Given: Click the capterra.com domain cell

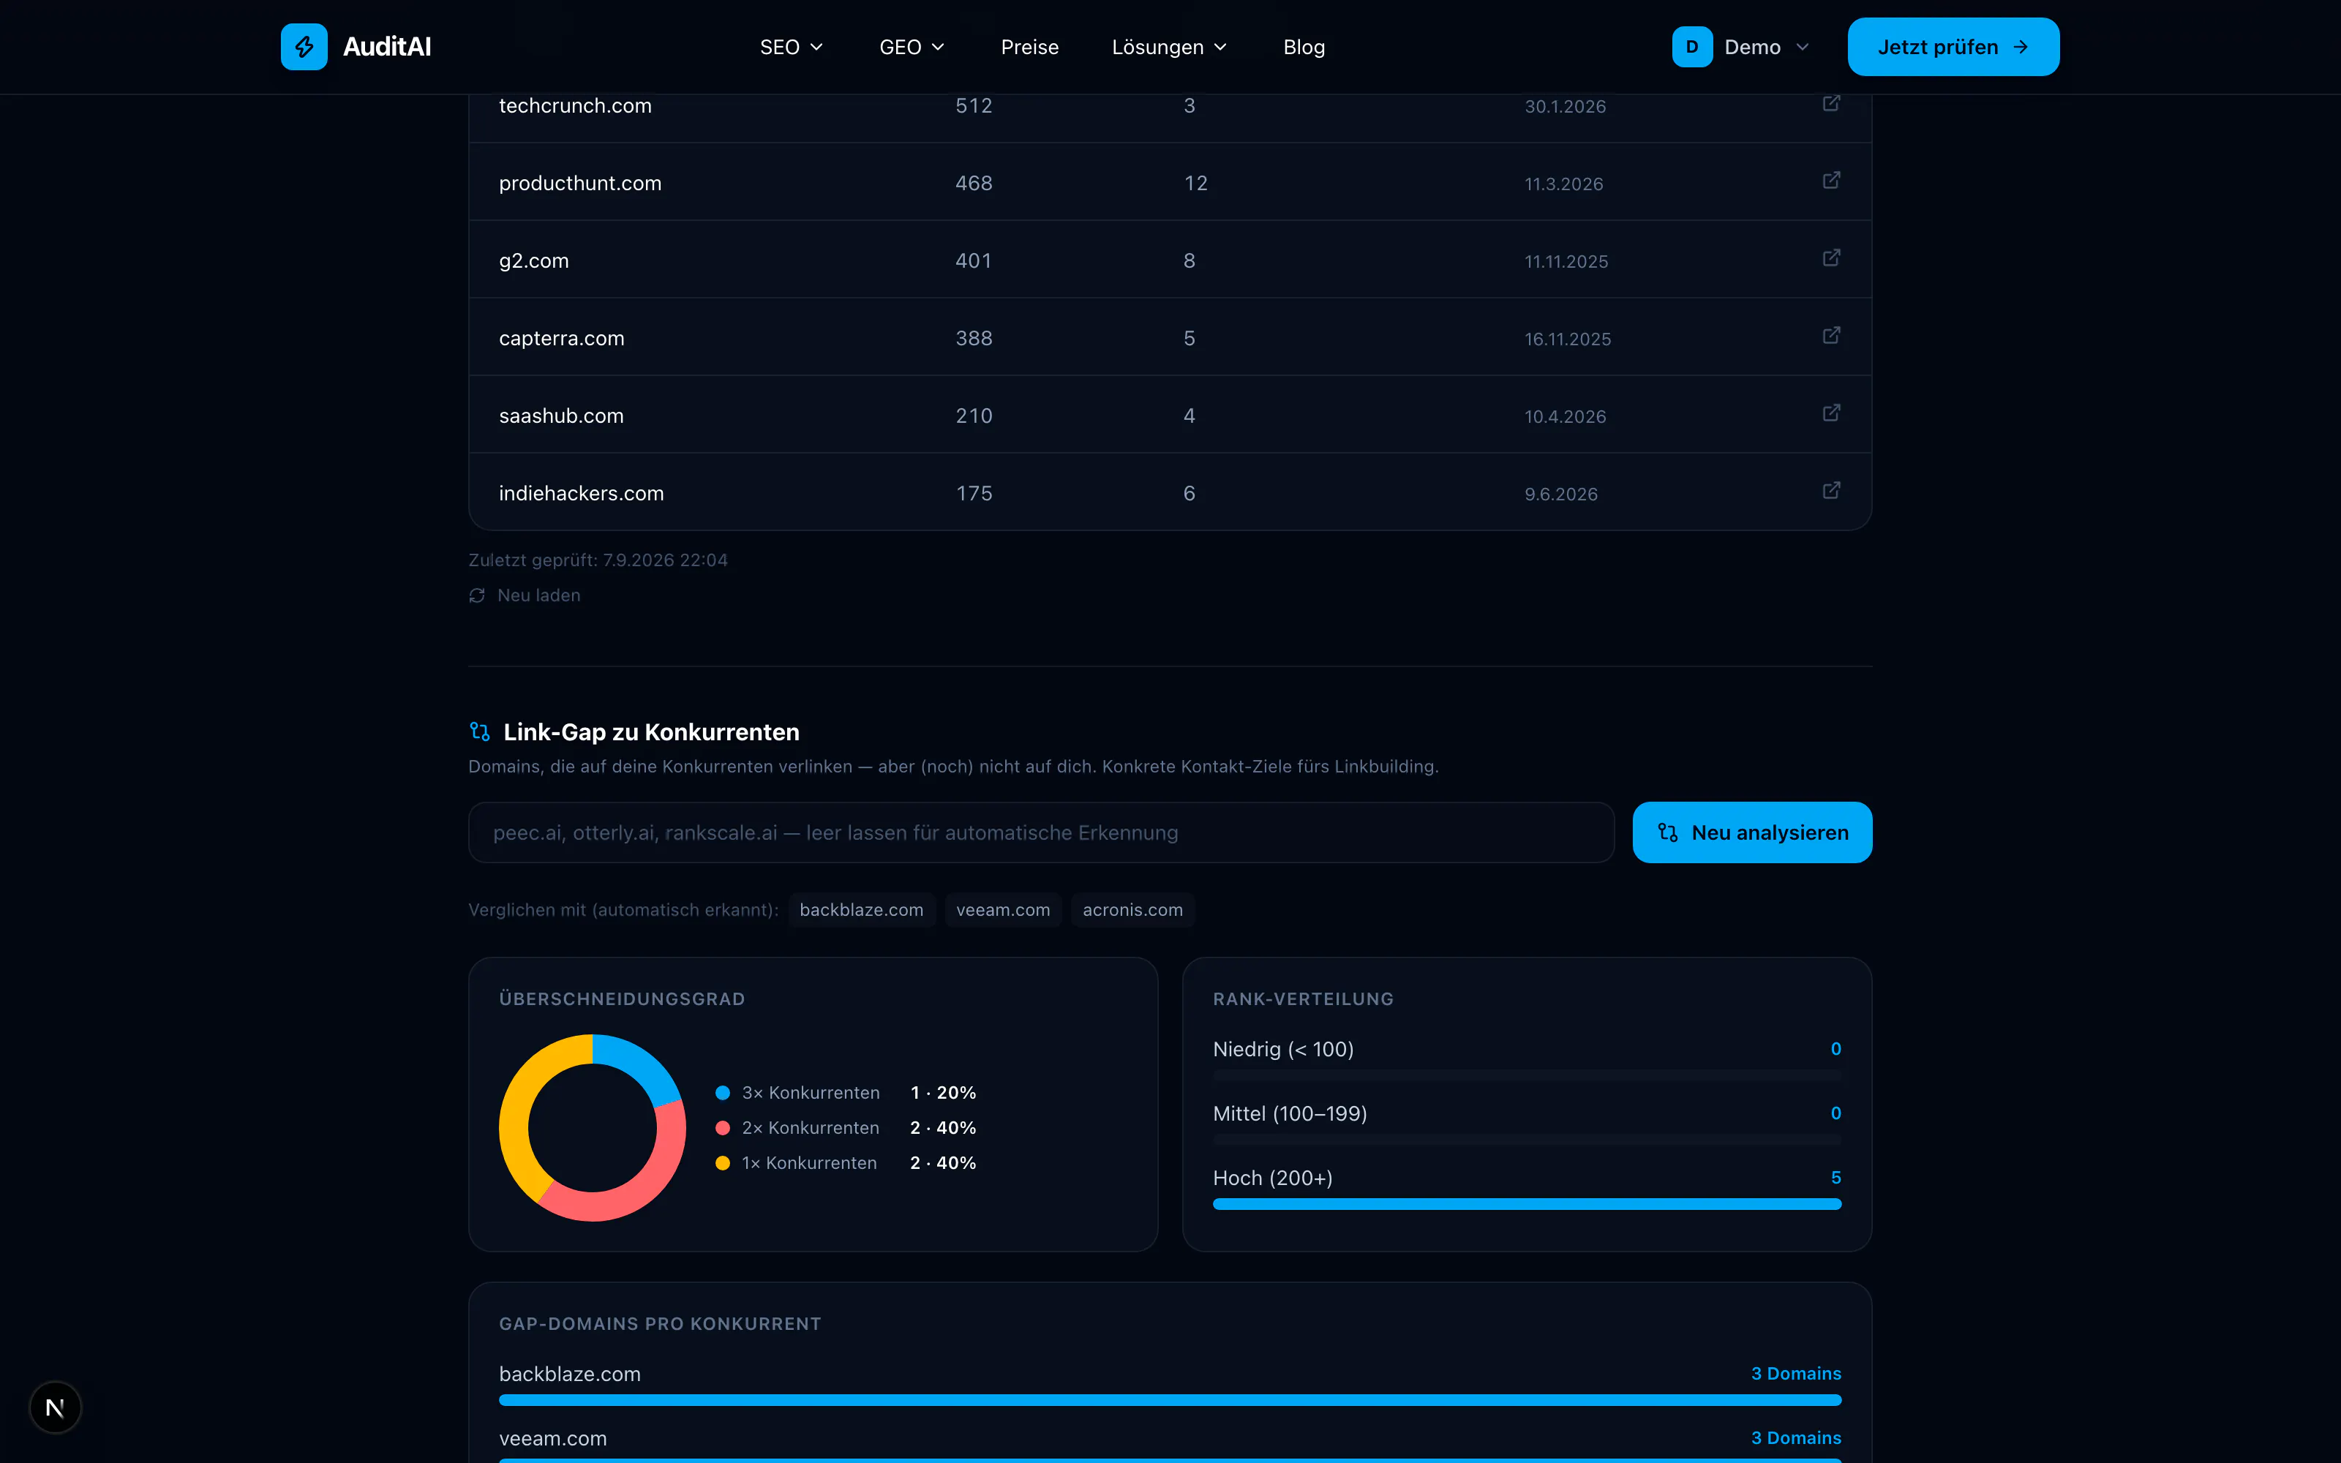Looking at the screenshot, I should 562,338.
